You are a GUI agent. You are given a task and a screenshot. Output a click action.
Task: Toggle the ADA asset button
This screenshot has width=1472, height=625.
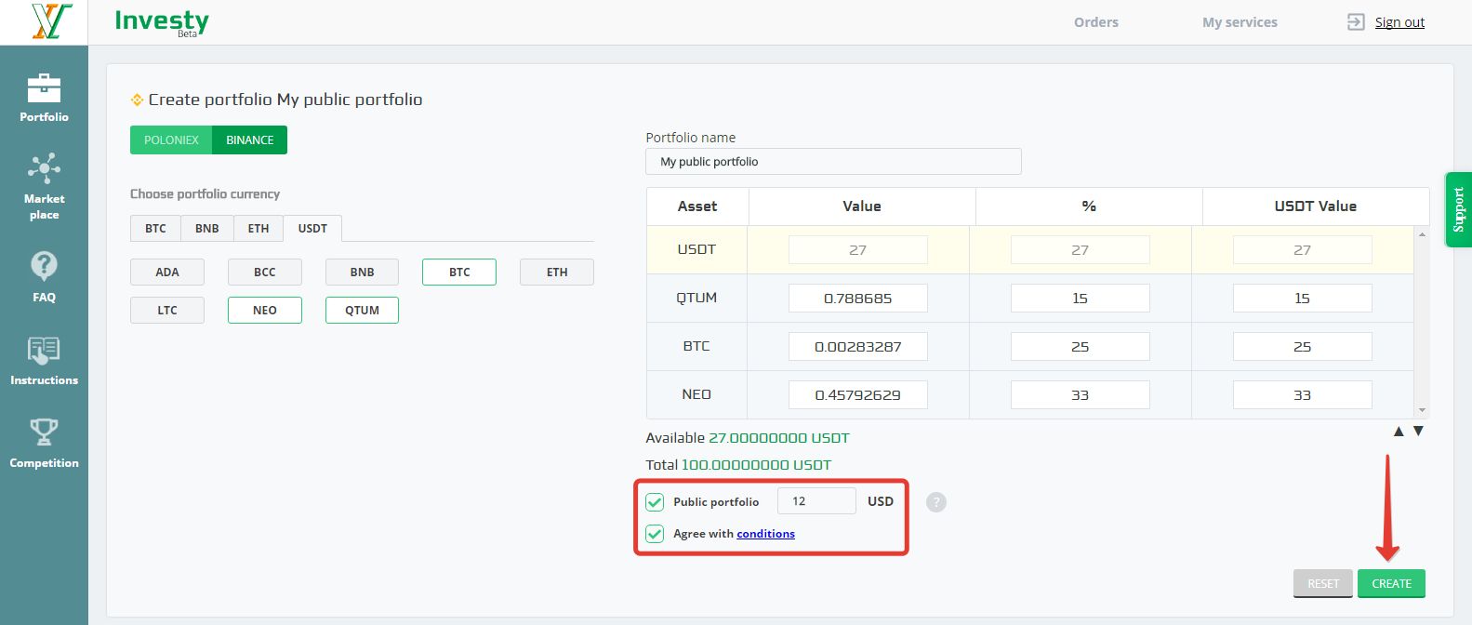167,273
